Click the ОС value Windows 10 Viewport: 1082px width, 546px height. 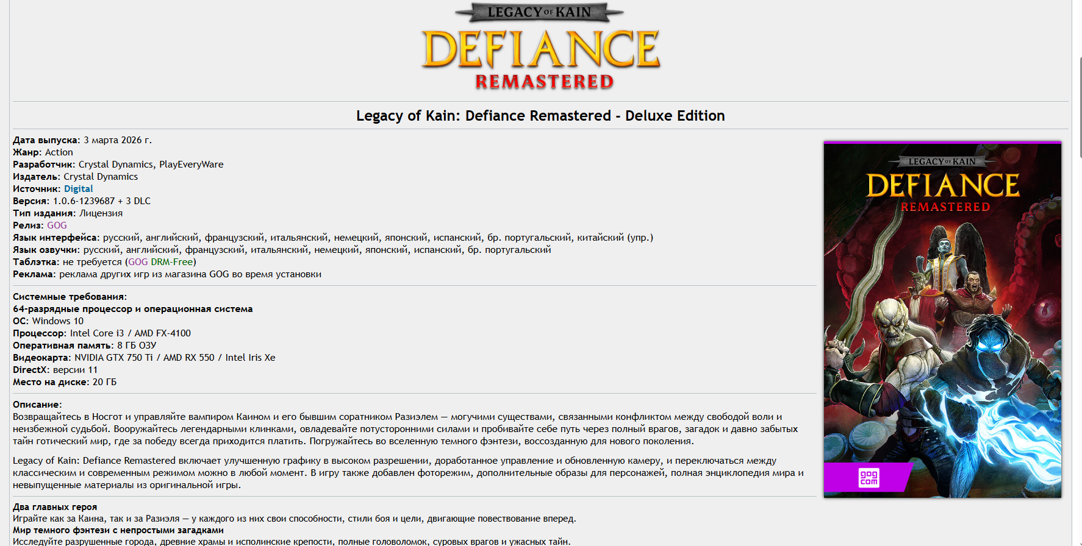[58, 321]
